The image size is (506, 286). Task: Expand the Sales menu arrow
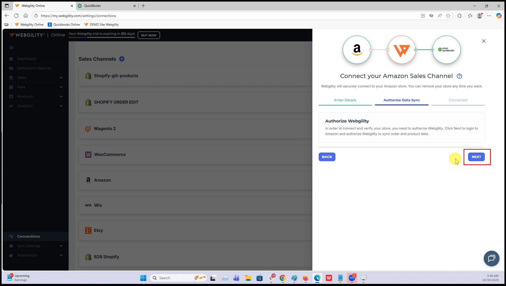tap(61, 78)
